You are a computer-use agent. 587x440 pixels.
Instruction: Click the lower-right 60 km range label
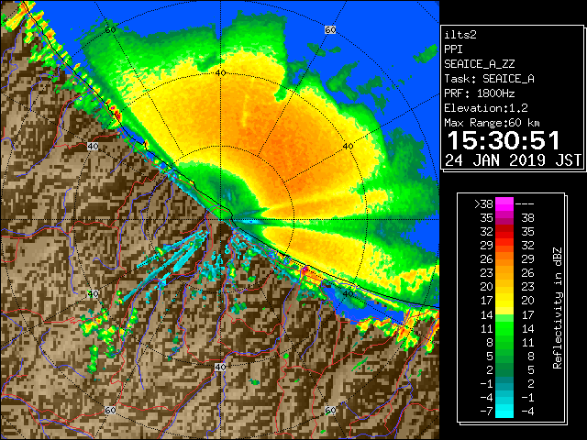tap(330, 410)
